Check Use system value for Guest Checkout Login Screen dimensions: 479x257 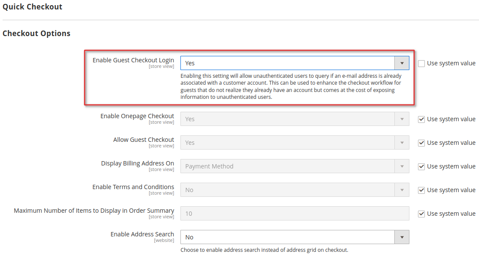(x=421, y=63)
